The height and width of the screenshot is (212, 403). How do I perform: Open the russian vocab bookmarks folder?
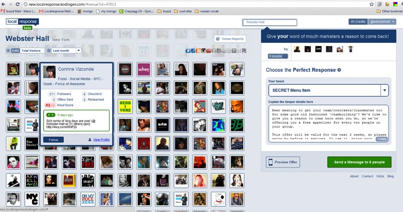click(x=207, y=11)
